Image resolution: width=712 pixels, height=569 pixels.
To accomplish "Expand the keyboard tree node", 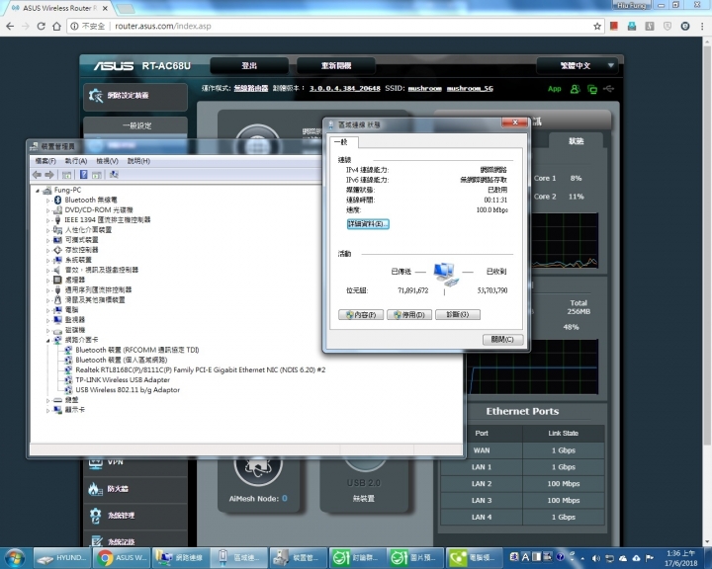I will coord(48,400).
